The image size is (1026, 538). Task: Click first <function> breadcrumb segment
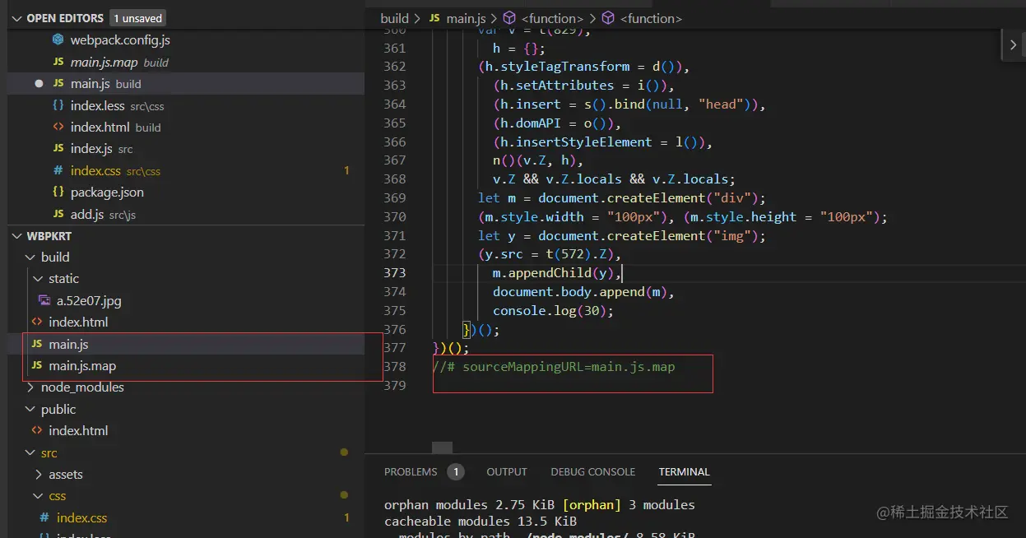pos(552,18)
